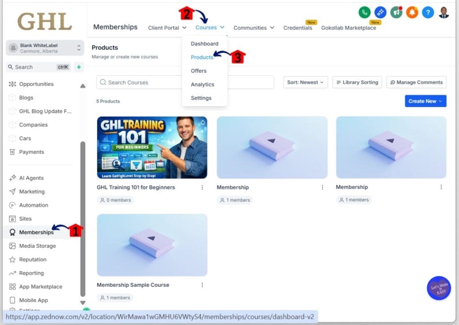
Task: Expand the Courses dropdown menu
Action: click(x=210, y=27)
